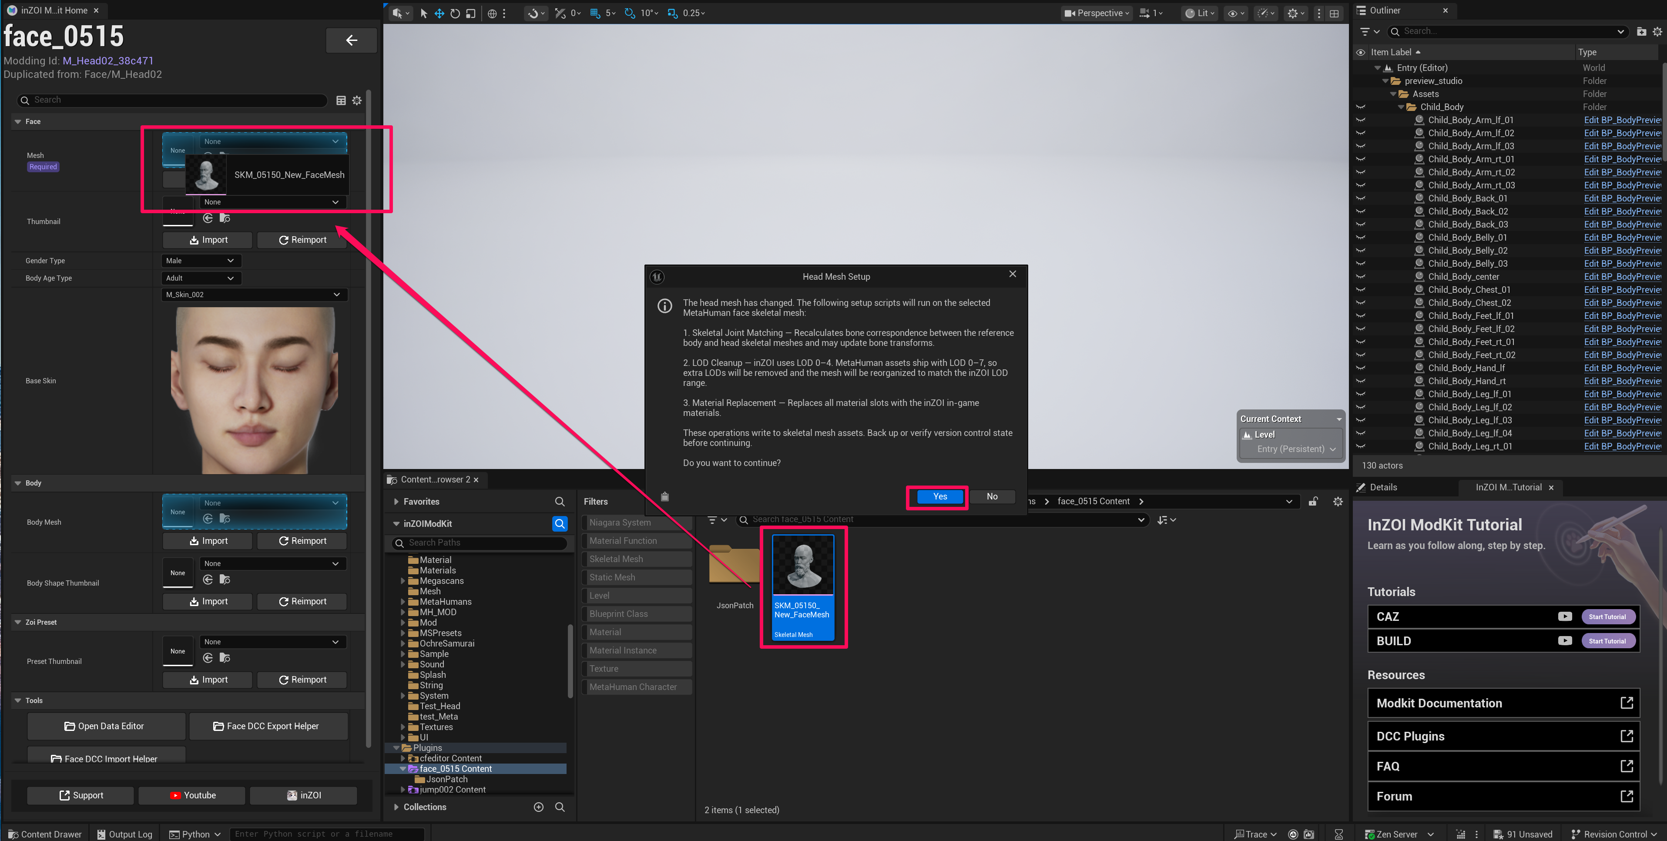Select the MetaHuman Character filter
This screenshot has width=1667, height=841.
coord(636,687)
